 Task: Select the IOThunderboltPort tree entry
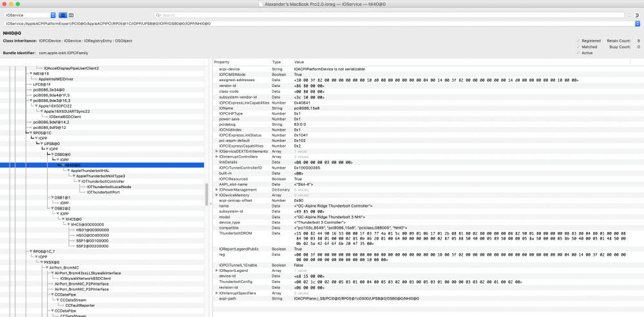[x=103, y=192]
